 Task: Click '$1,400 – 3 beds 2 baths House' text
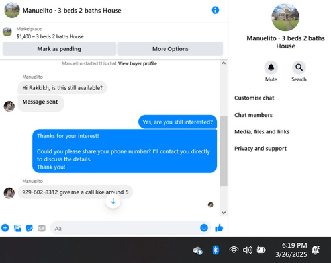coord(50,36)
